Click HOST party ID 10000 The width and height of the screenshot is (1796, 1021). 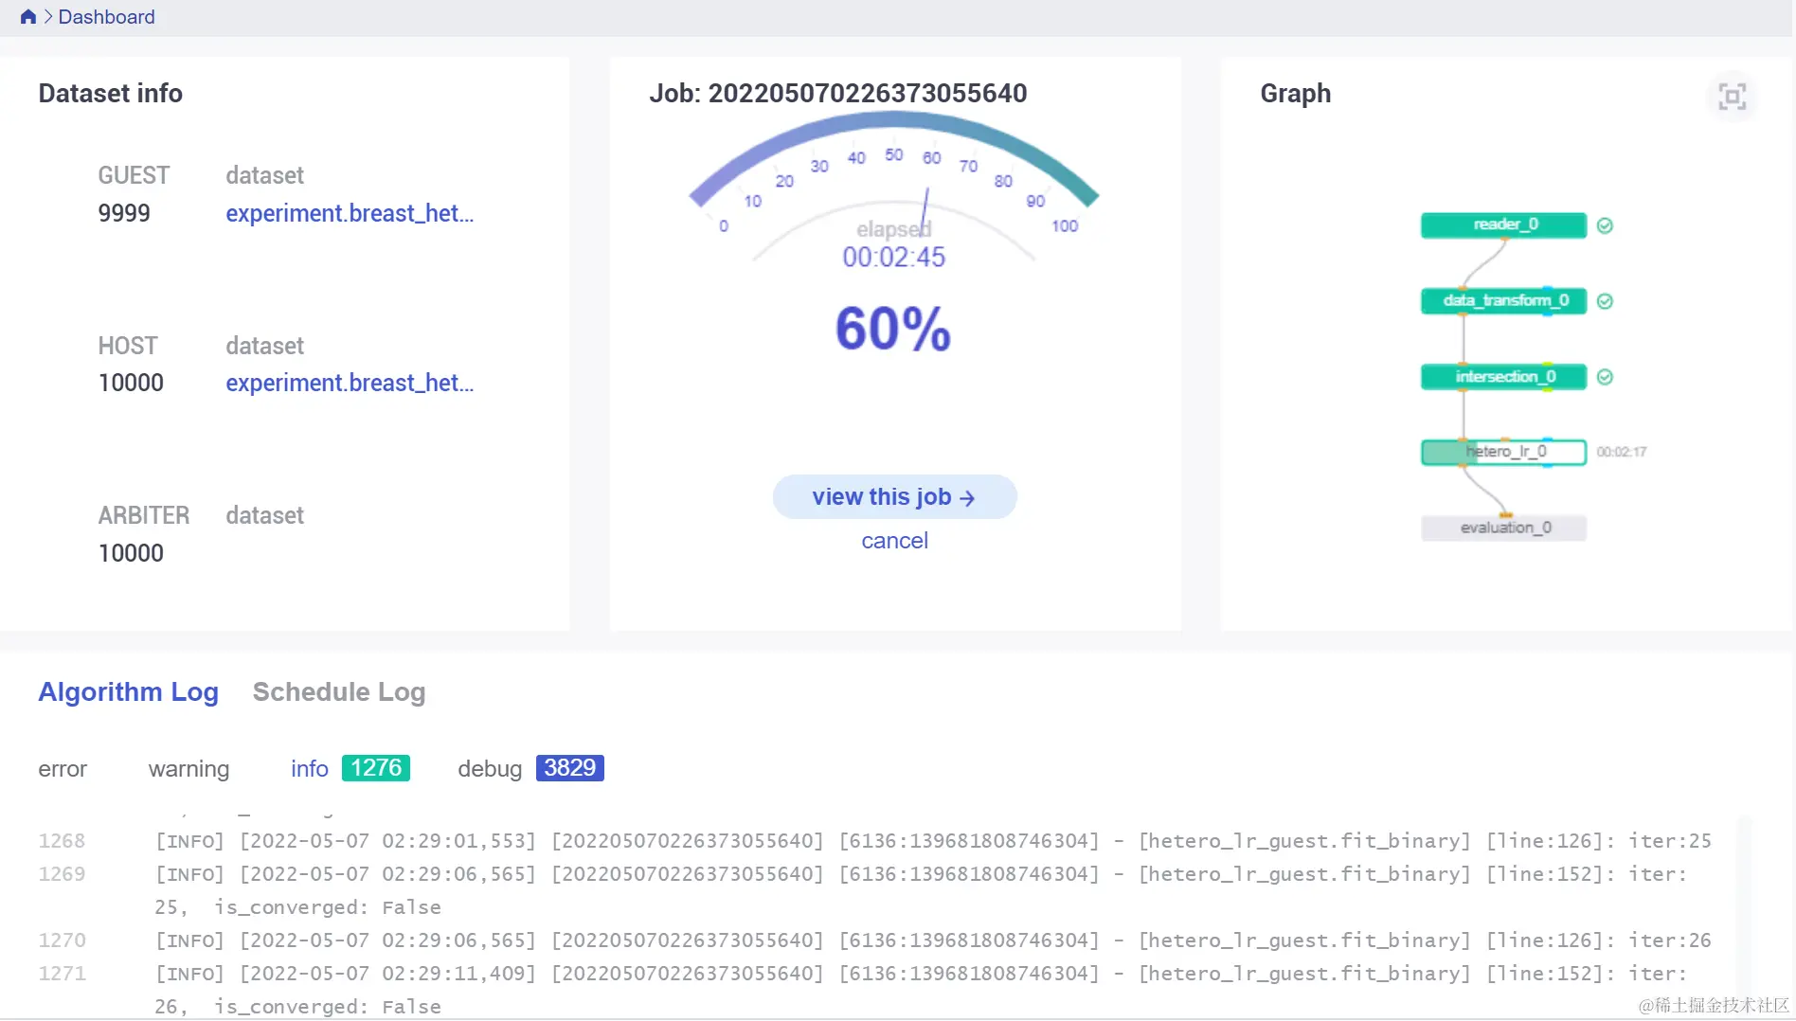tap(131, 383)
